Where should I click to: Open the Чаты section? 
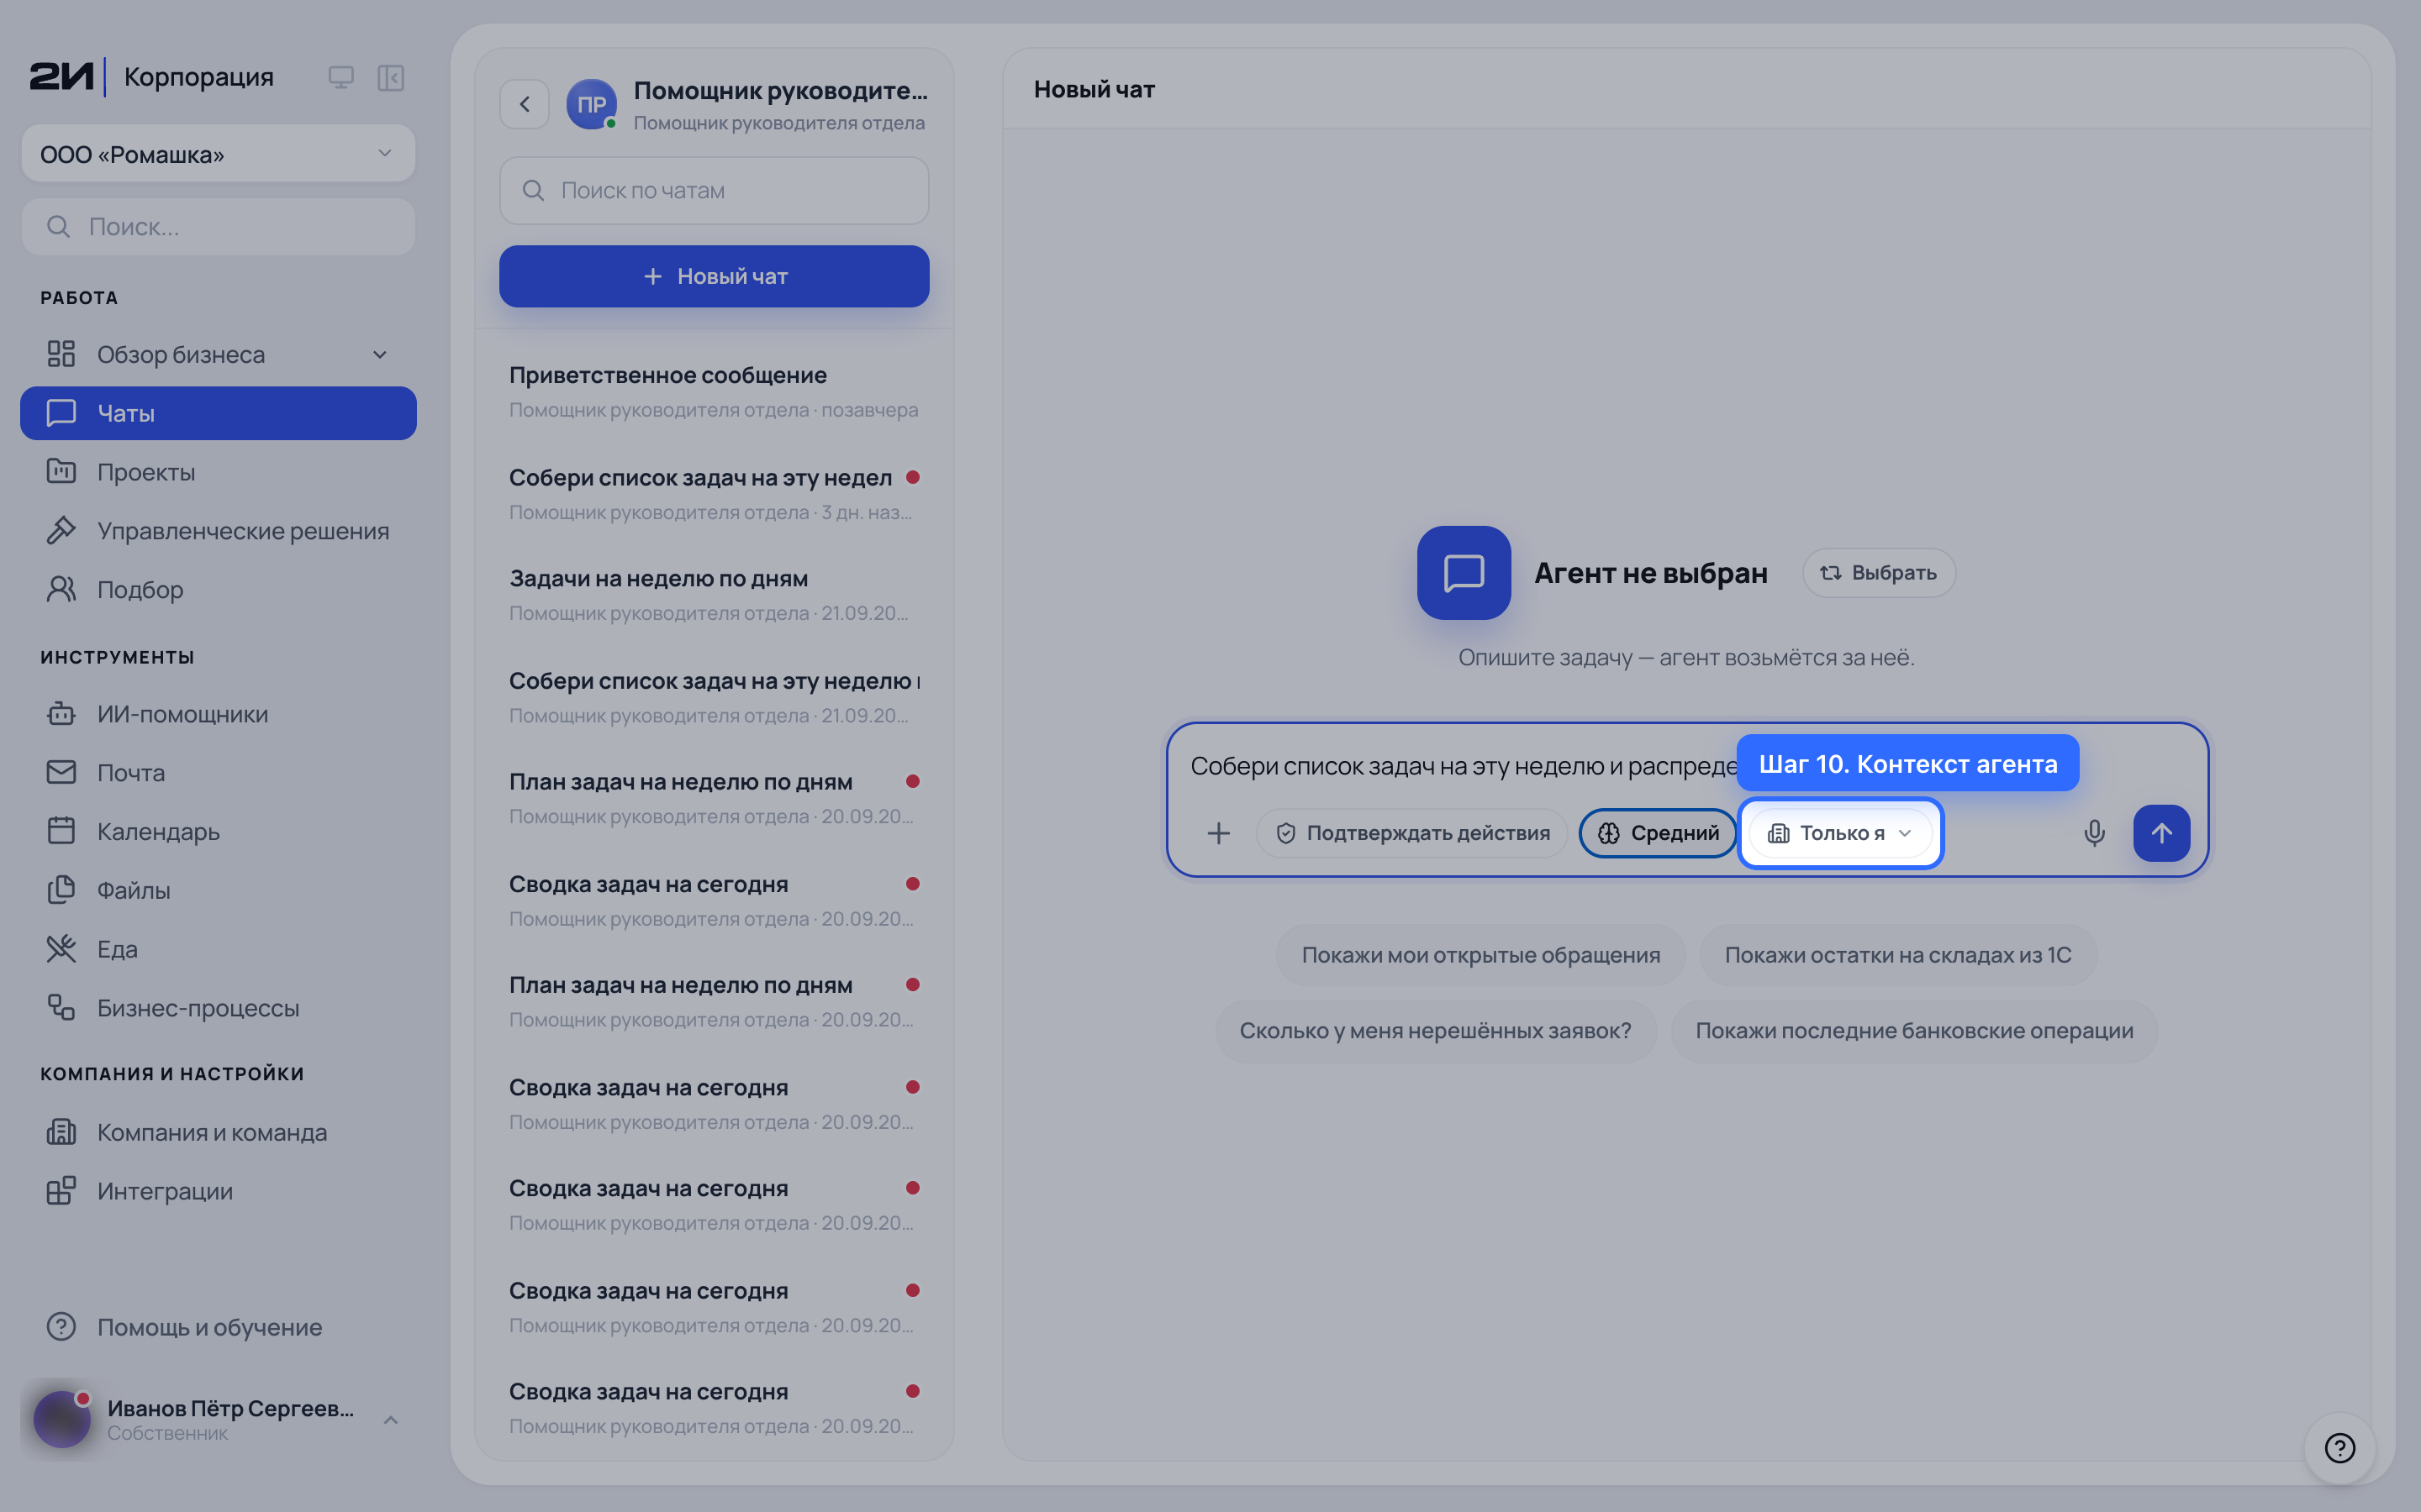tap(218, 413)
